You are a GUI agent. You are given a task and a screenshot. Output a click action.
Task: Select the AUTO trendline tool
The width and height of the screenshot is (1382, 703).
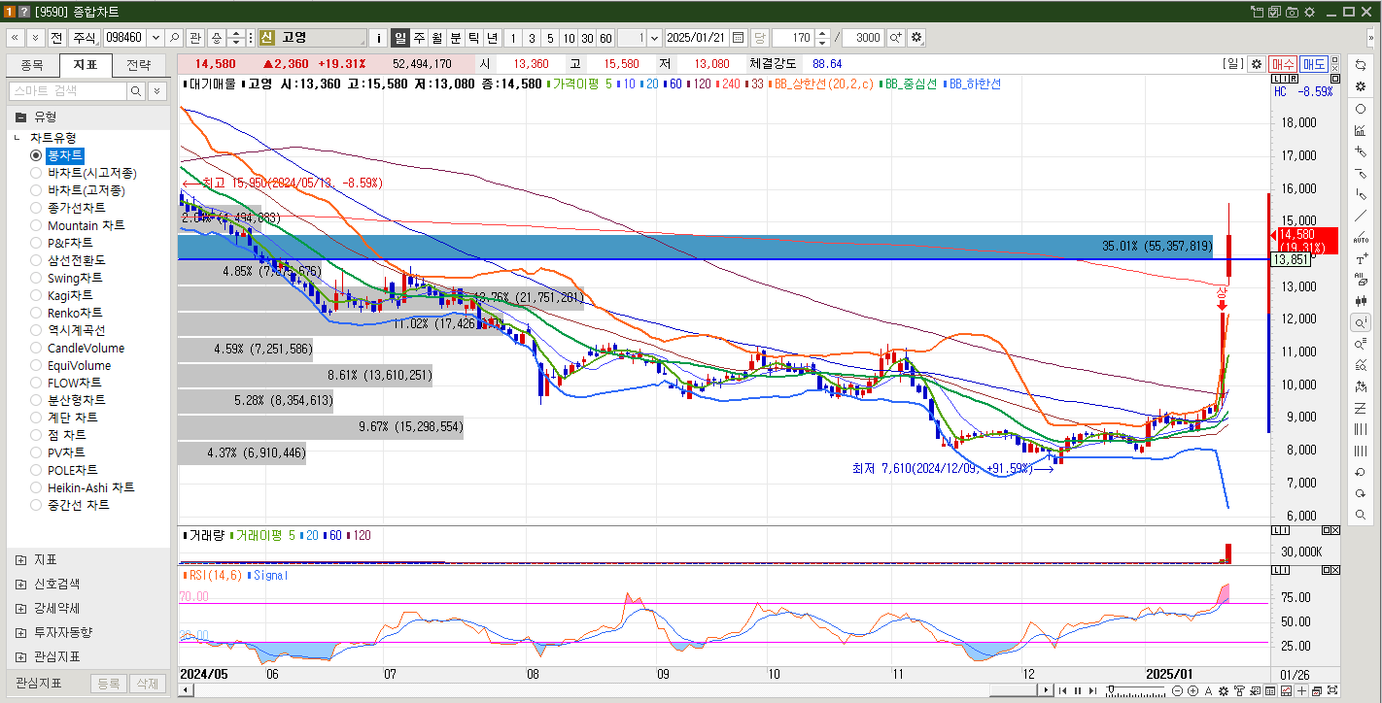coord(1361,237)
